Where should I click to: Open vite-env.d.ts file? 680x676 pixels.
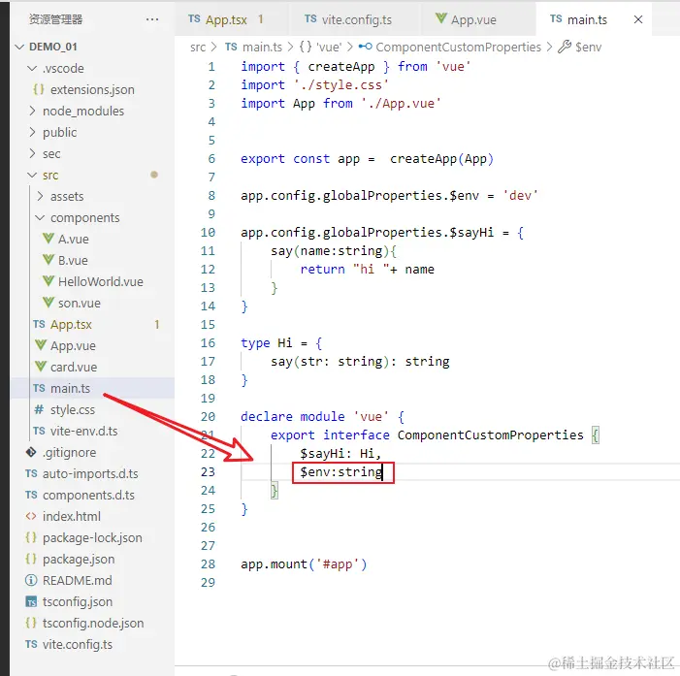point(84,431)
